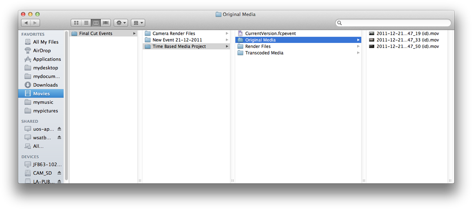Click the DEVICES sidebar heading
The height and width of the screenshot is (209, 472).
pyautogui.click(x=30, y=157)
